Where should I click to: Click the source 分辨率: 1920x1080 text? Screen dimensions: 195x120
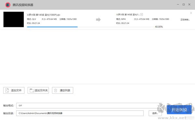click(x=68, y=19)
